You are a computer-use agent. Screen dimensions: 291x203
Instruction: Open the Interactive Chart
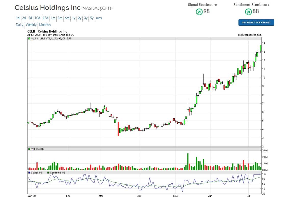click(x=256, y=23)
